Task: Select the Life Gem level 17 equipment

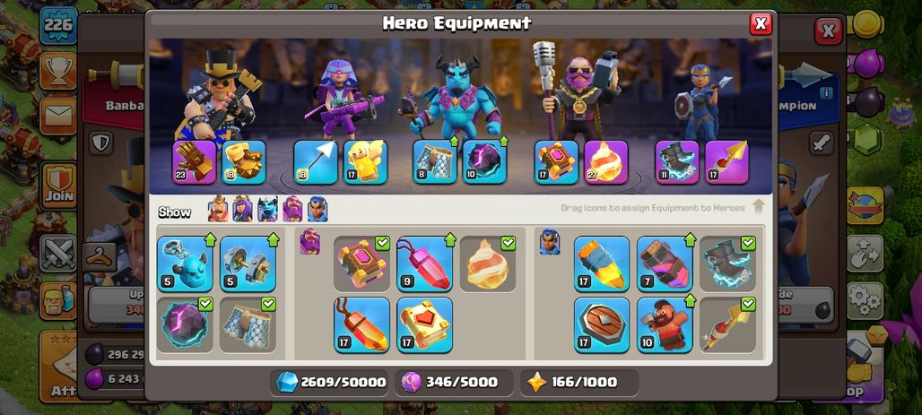Action: pos(361,325)
